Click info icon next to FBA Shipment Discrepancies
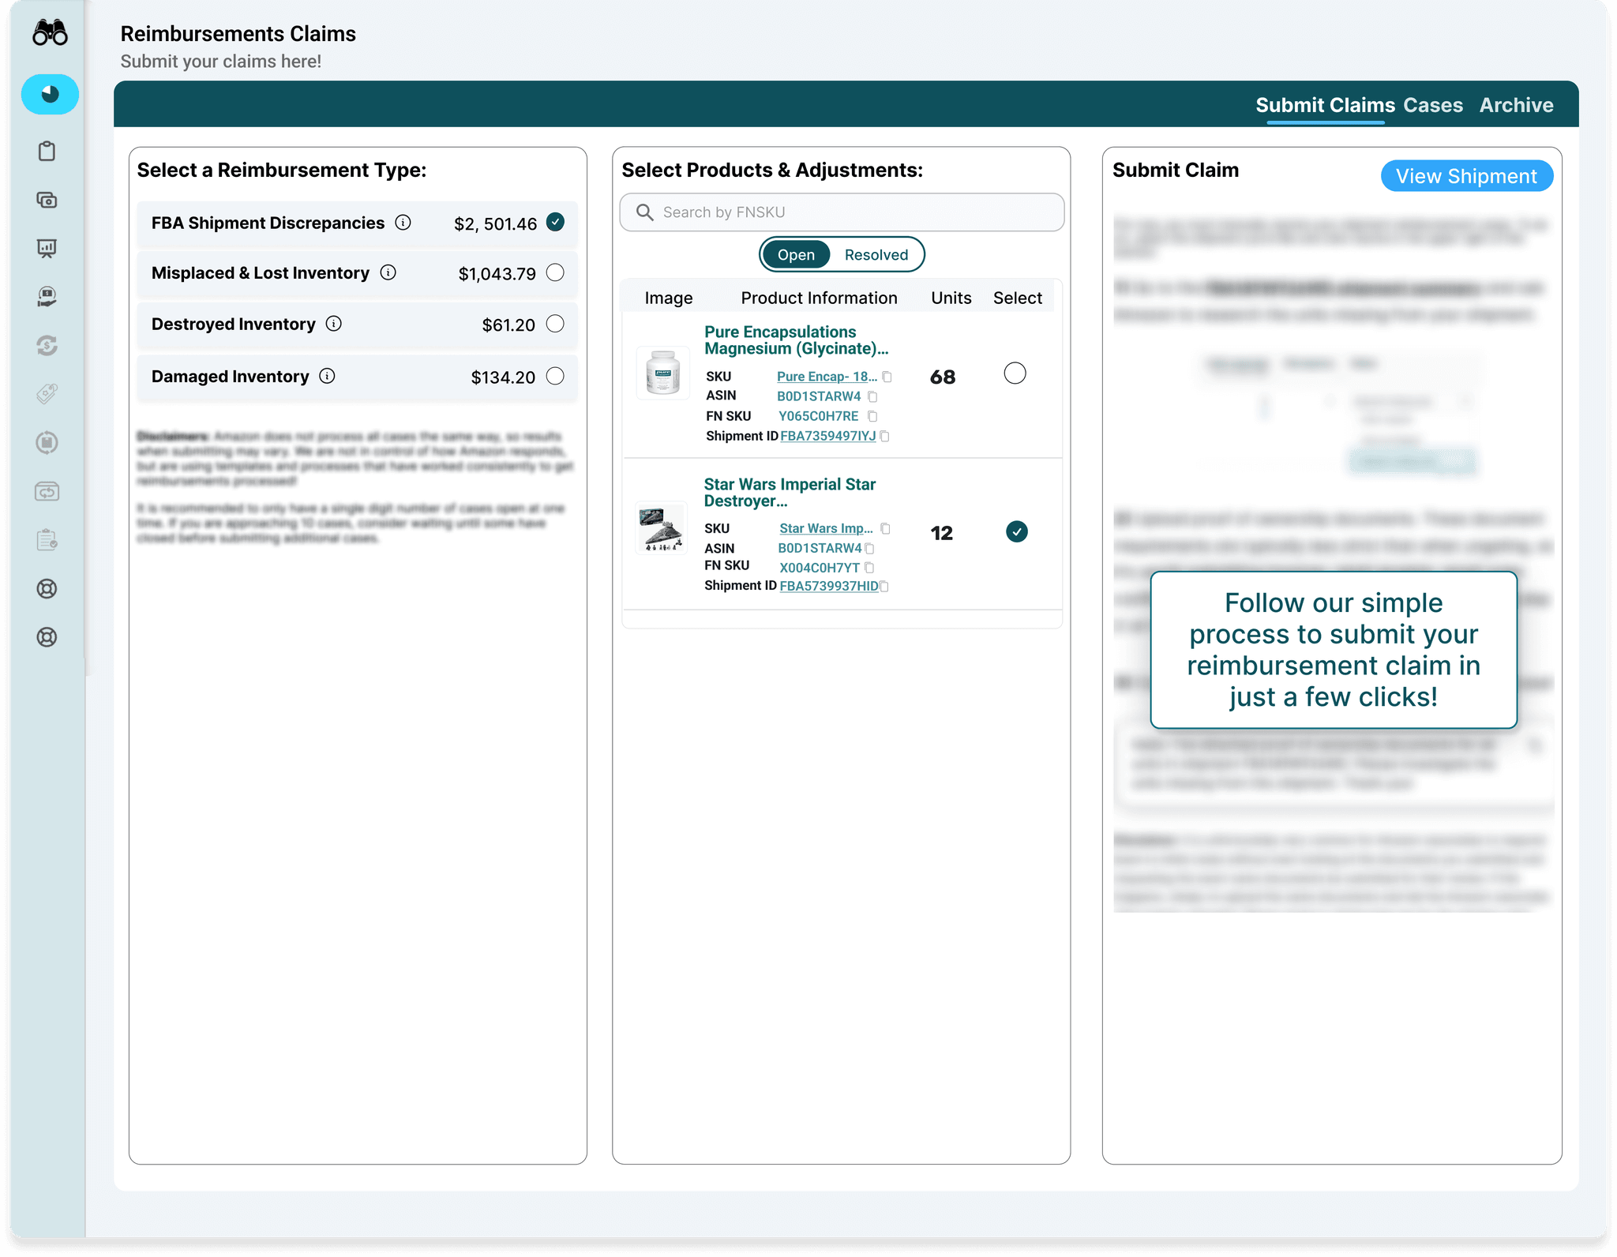Screen dimensions: 1617x1257 [403, 223]
